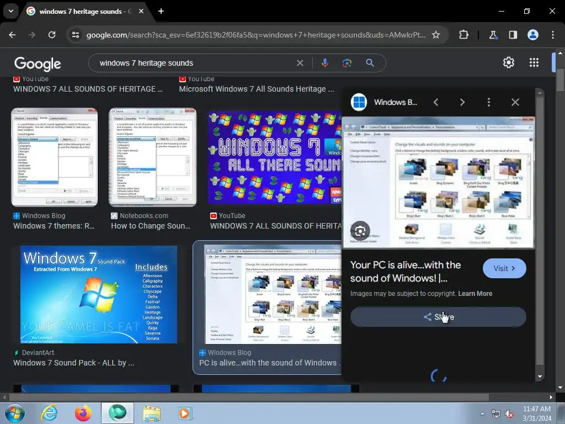Screen dimensions: 565x424
Task: Open the Notebooks.com sound dialog thumbnail
Action: 152,157
